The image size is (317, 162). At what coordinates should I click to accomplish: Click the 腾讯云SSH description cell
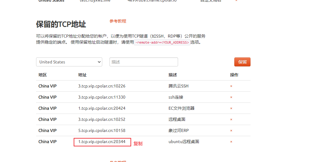pyautogui.click(x=178, y=86)
